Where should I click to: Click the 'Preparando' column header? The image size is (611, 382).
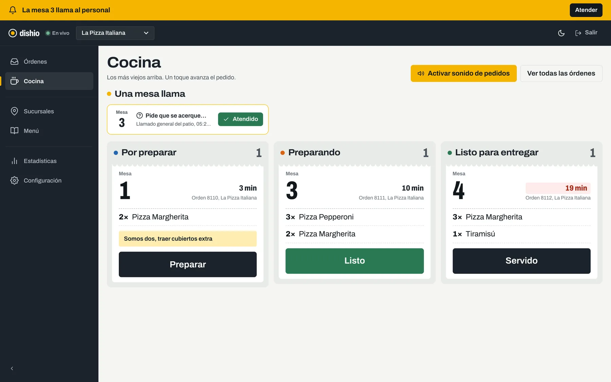tap(314, 152)
